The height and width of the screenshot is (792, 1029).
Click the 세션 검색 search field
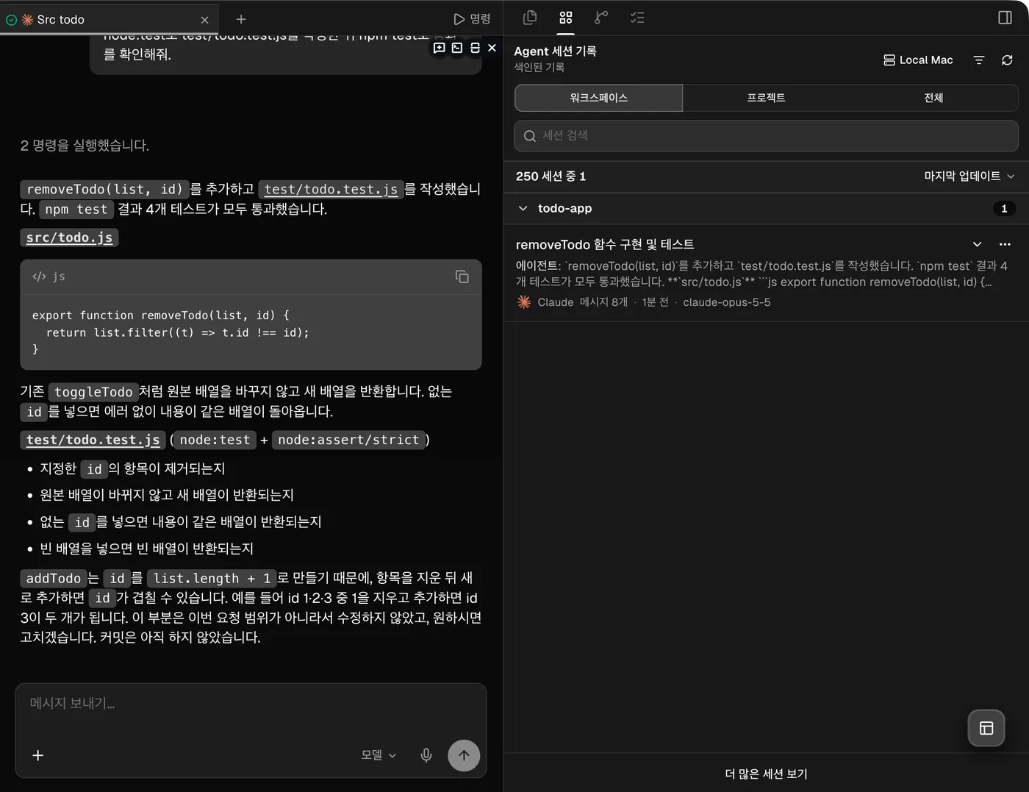pyautogui.click(x=766, y=136)
